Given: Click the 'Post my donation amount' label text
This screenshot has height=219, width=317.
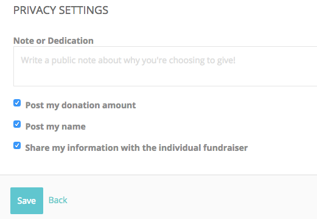Looking at the screenshot, I should coord(80,105).
